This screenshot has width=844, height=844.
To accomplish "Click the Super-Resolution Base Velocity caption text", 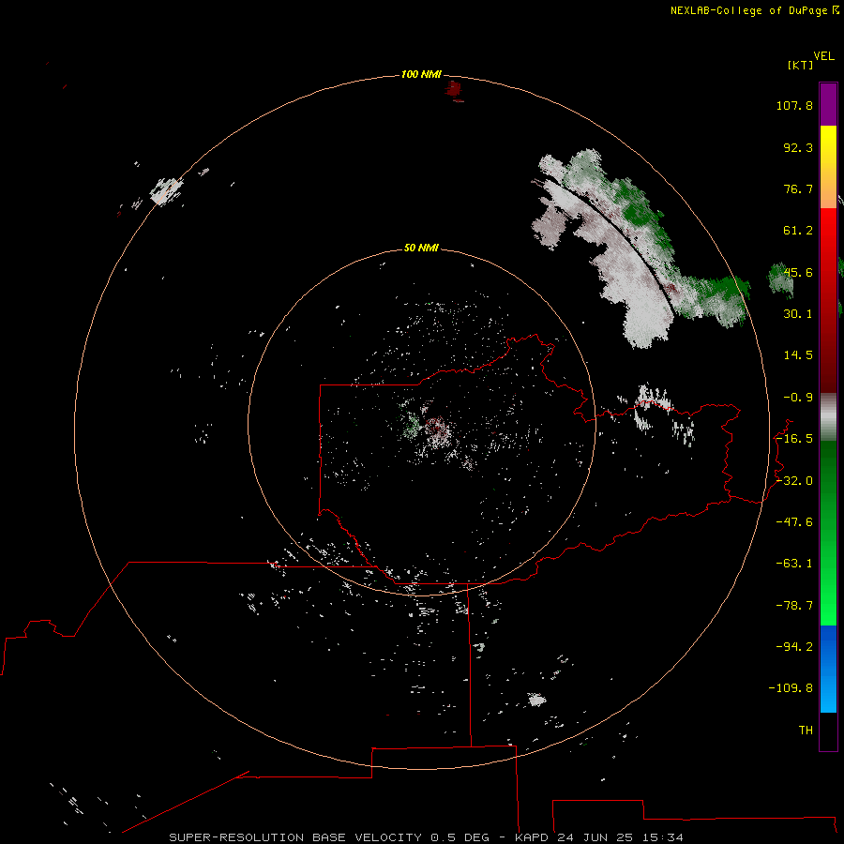I will click(426, 837).
